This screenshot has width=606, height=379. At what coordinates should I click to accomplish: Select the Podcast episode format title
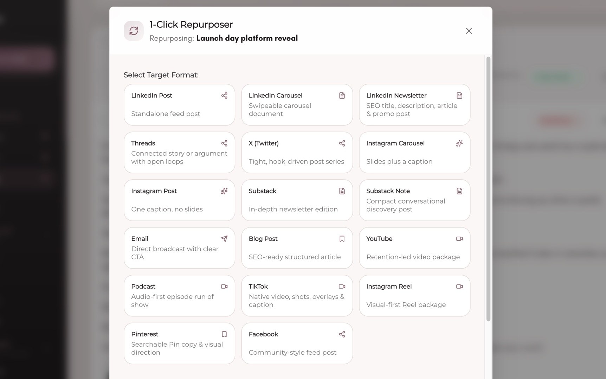point(143,287)
